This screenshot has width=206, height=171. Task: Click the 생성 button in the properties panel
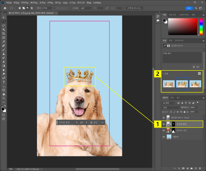coord(196,67)
